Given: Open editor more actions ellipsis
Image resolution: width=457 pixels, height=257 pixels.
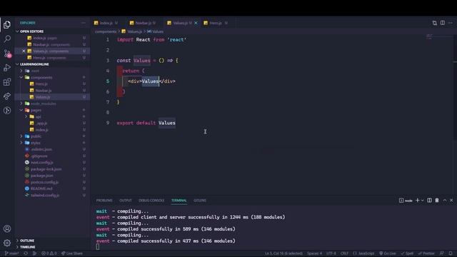Looking at the screenshot, I should click(451, 23).
